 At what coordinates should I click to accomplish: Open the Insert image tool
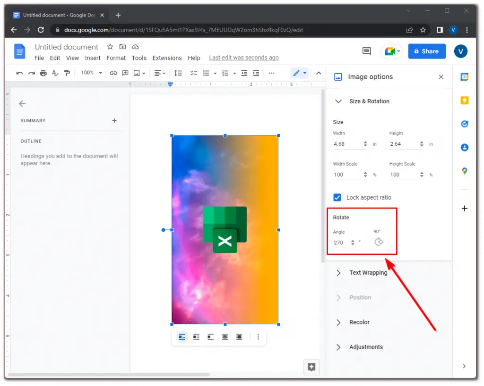pyautogui.click(x=137, y=73)
